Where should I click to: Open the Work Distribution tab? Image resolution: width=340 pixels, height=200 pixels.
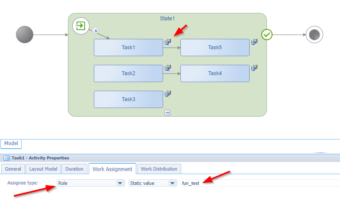[x=159, y=169]
